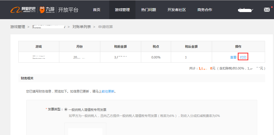Open the mail envelope icon

267,10
